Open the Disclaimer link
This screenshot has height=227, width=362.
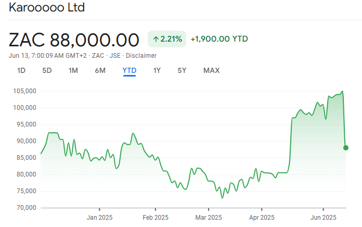pos(141,56)
